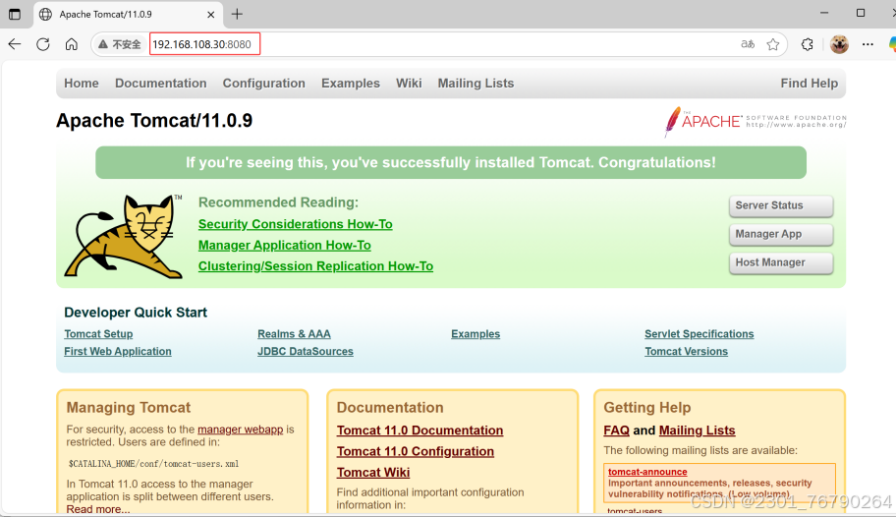The width and height of the screenshot is (896, 517).
Task: Click the Apache Tomcat/11.0.9 page heading
Action: [154, 121]
